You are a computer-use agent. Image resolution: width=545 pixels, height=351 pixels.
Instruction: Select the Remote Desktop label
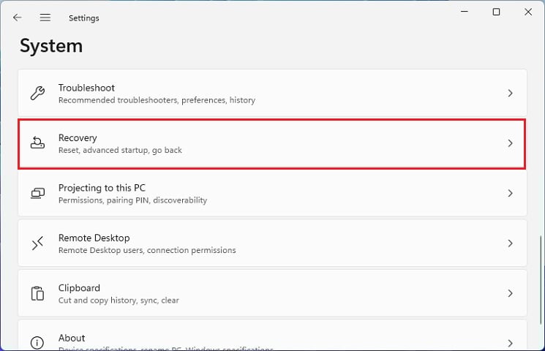[94, 238]
